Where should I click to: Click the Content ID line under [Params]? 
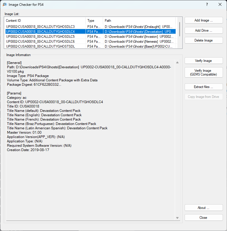(x=55, y=102)
